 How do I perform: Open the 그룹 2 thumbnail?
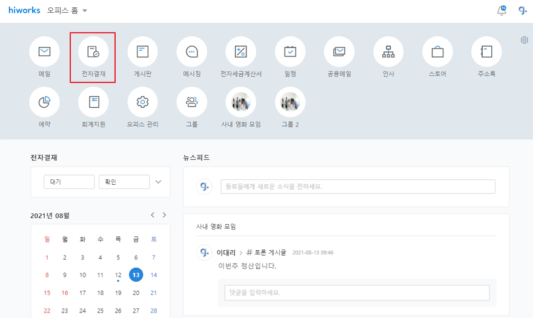point(290,102)
